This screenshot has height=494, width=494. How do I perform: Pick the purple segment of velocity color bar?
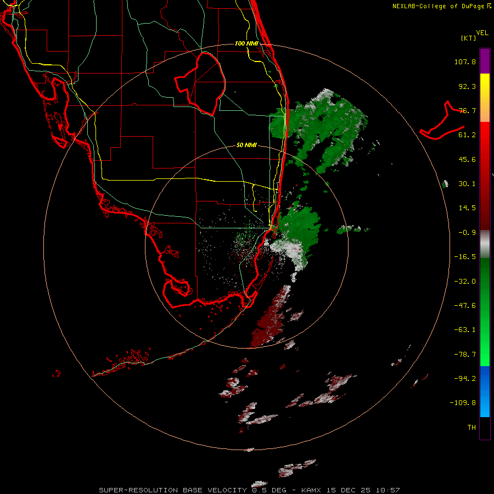click(x=485, y=61)
